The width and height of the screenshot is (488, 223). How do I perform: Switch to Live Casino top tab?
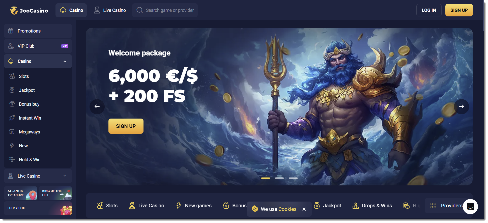coord(110,10)
